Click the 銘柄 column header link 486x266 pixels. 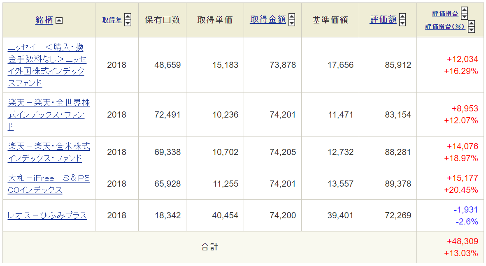44,20
